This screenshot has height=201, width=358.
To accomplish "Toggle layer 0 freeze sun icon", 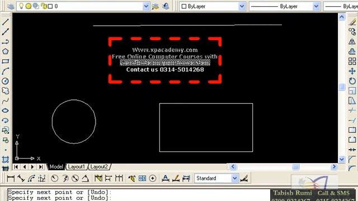I will click(29, 6).
